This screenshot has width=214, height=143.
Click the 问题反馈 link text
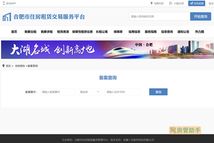tap(179, 4)
